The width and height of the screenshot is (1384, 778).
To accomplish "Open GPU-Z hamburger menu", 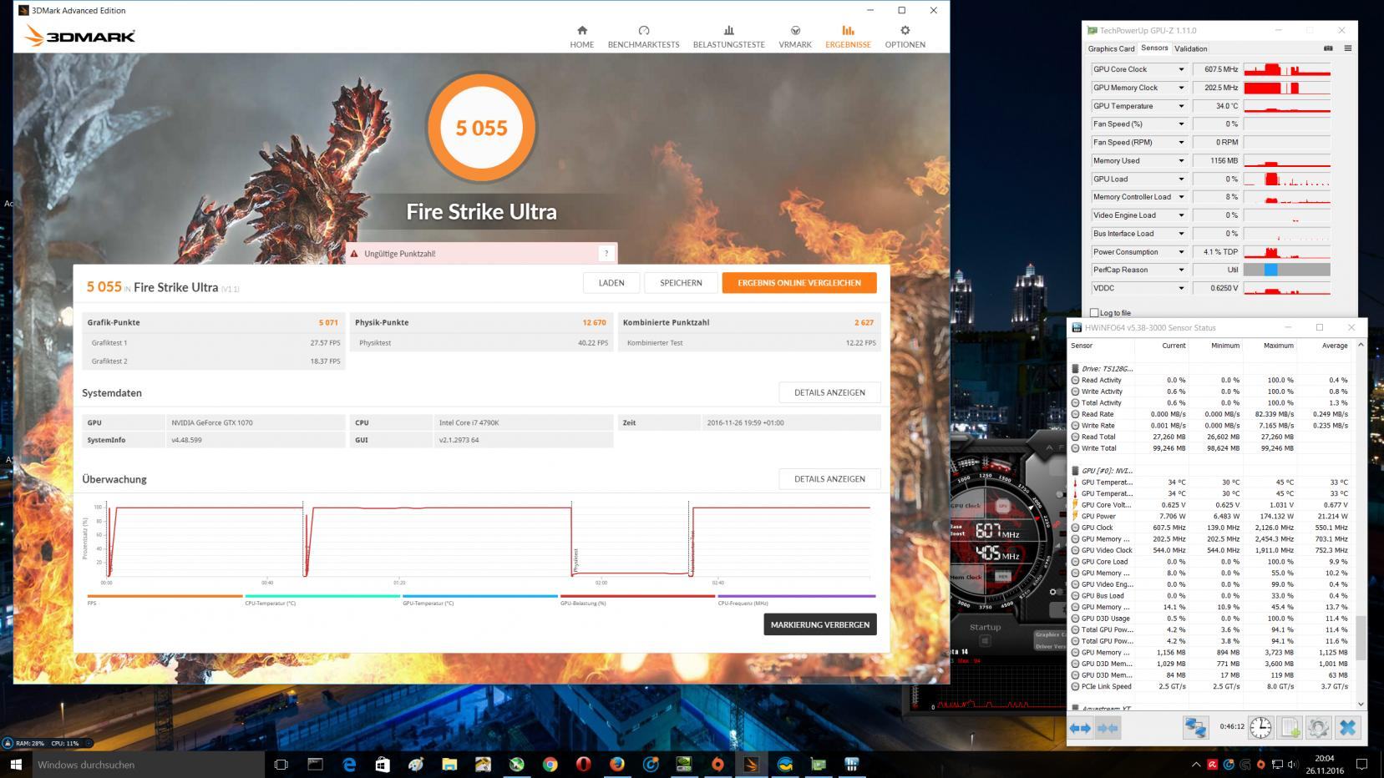I will (x=1347, y=48).
